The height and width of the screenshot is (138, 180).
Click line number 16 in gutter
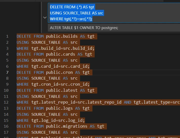coord(6,126)
